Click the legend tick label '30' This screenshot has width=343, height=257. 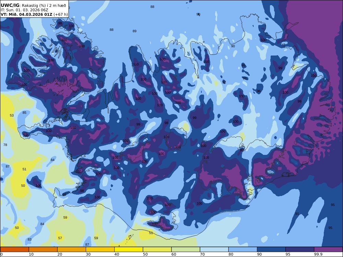pyautogui.click(x=88, y=254)
